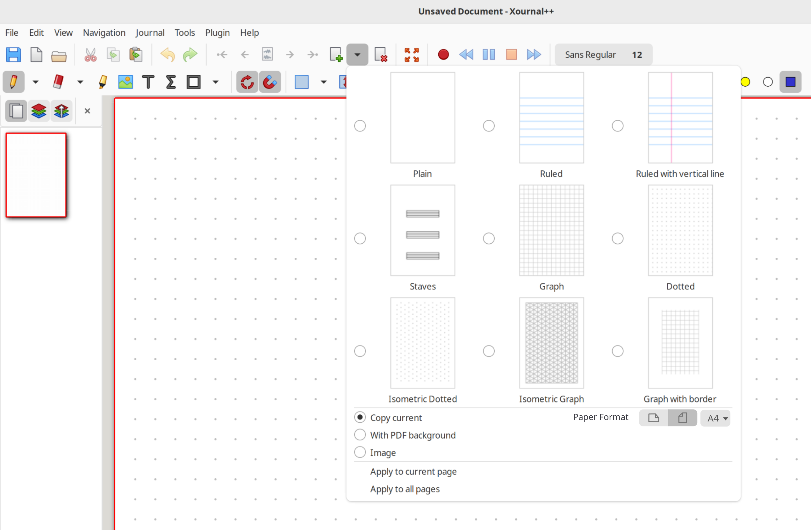Pick the blue color swatch
This screenshot has width=811, height=530.
pos(791,82)
